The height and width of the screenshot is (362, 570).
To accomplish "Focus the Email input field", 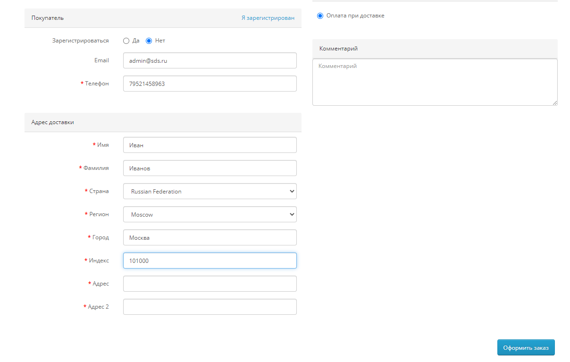I will 210,60.
